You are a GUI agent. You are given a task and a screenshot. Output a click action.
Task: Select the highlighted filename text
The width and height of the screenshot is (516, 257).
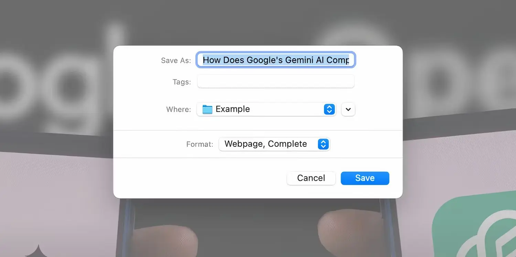(275, 60)
